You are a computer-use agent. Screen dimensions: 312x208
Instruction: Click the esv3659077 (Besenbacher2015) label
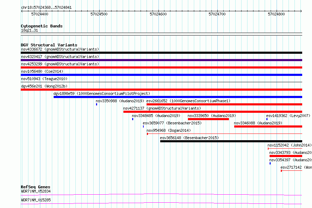click(x=172, y=123)
